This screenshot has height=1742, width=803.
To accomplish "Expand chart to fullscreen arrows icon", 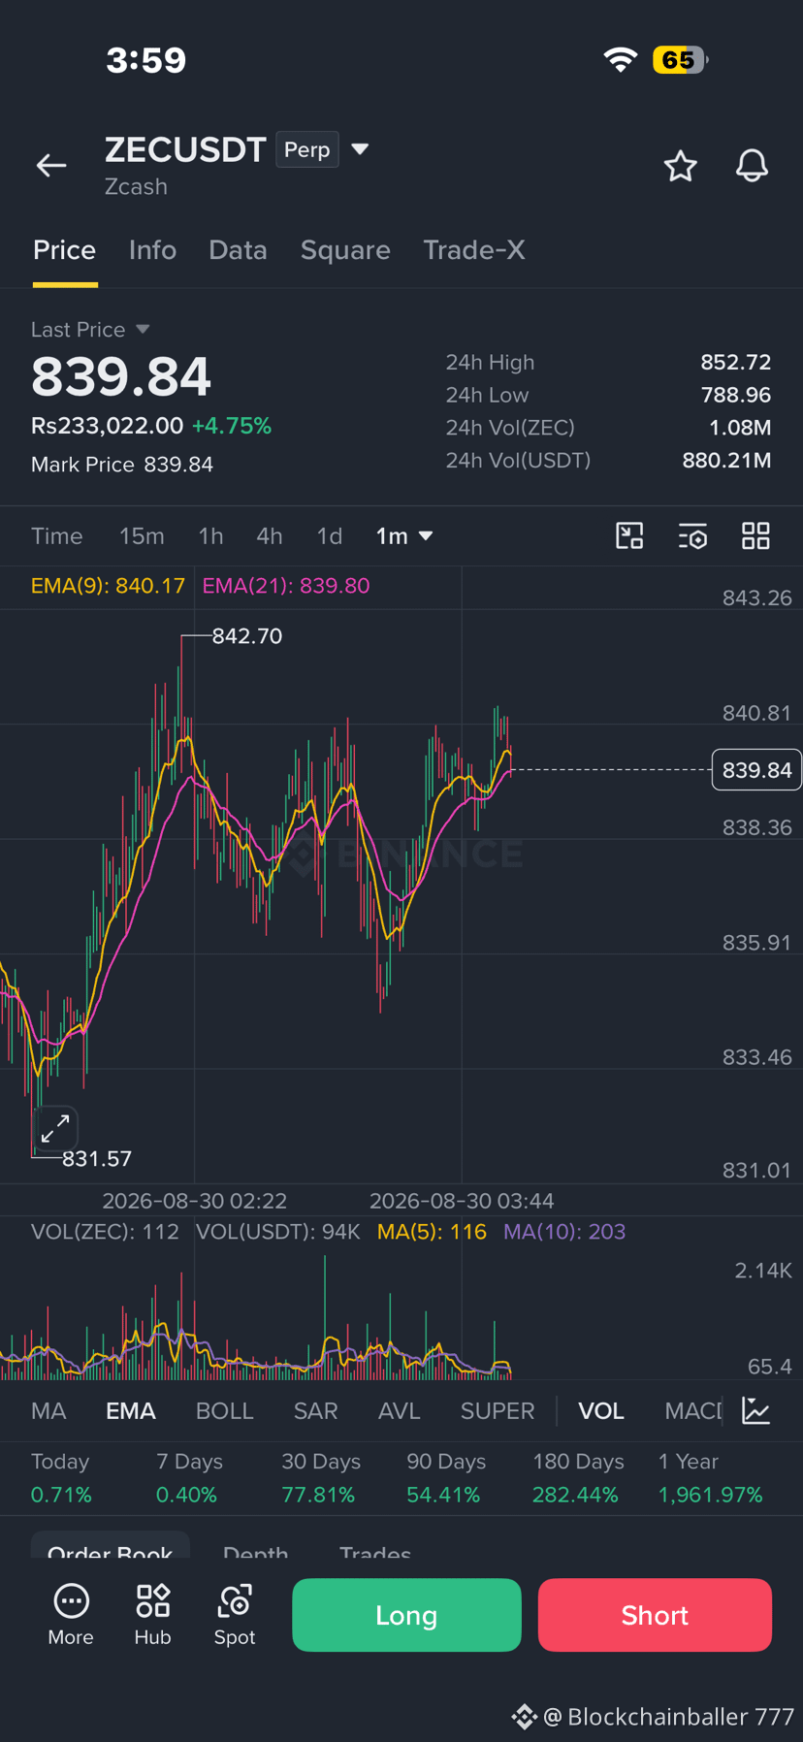I will click(x=55, y=1128).
